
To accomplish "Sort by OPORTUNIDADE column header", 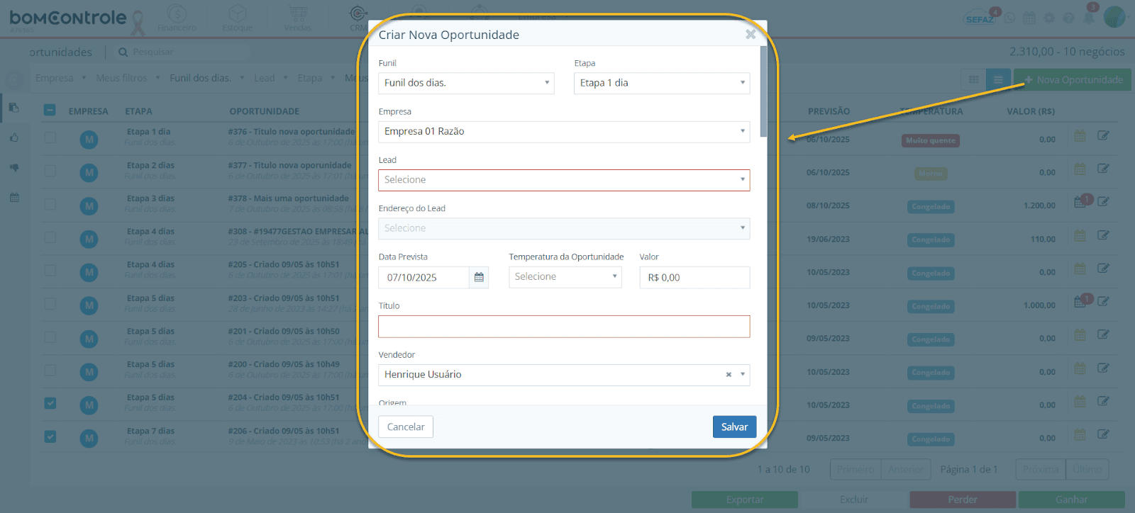I will pyautogui.click(x=264, y=111).
